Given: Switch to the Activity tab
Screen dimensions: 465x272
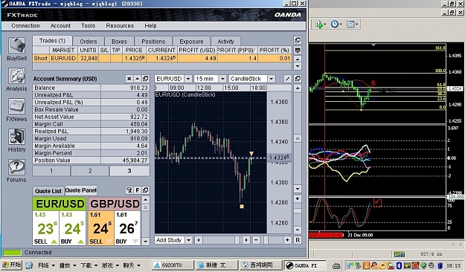Looking at the screenshot, I should [225, 42].
